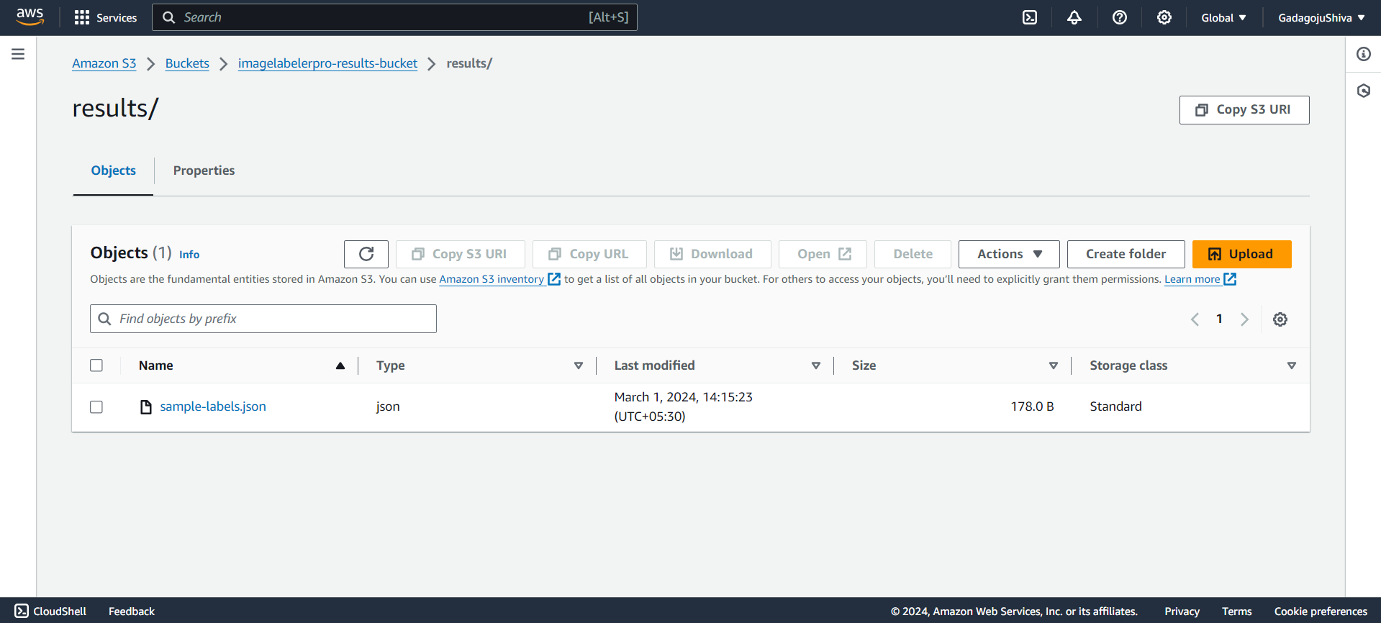Open the Services grid menu

click(106, 17)
